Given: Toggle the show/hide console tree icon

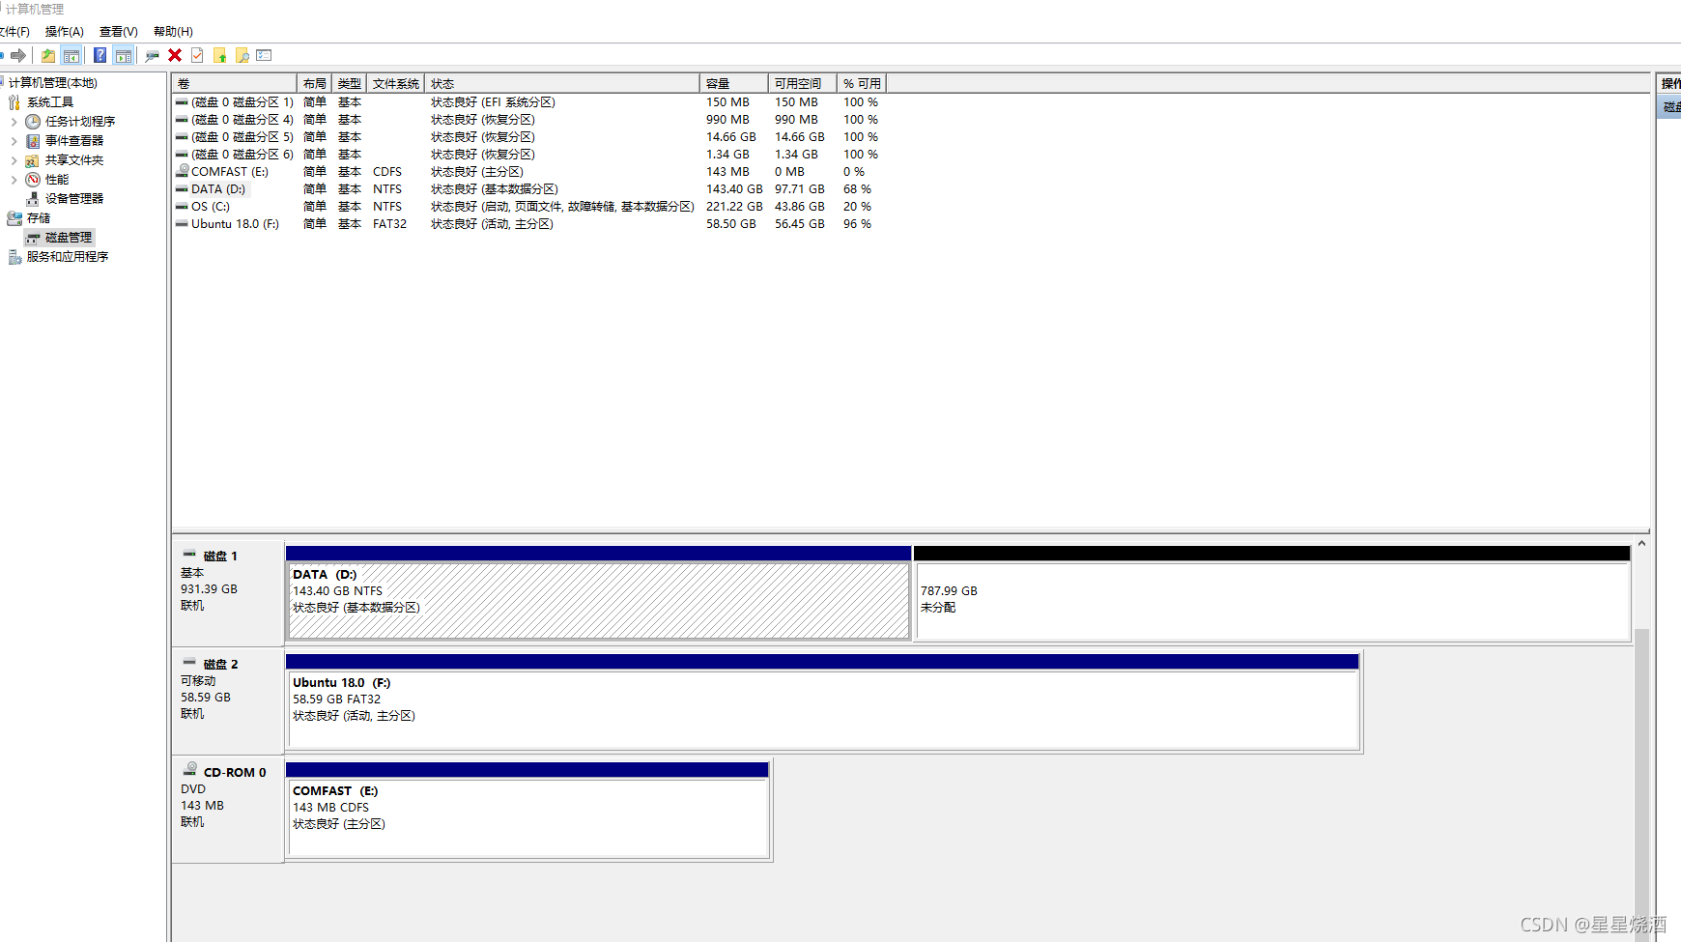Looking at the screenshot, I should point(71,55).
